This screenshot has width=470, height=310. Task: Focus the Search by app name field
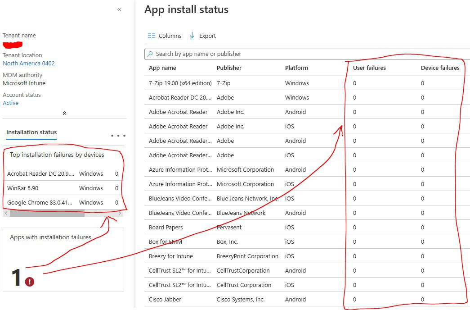tap(307, 54)
